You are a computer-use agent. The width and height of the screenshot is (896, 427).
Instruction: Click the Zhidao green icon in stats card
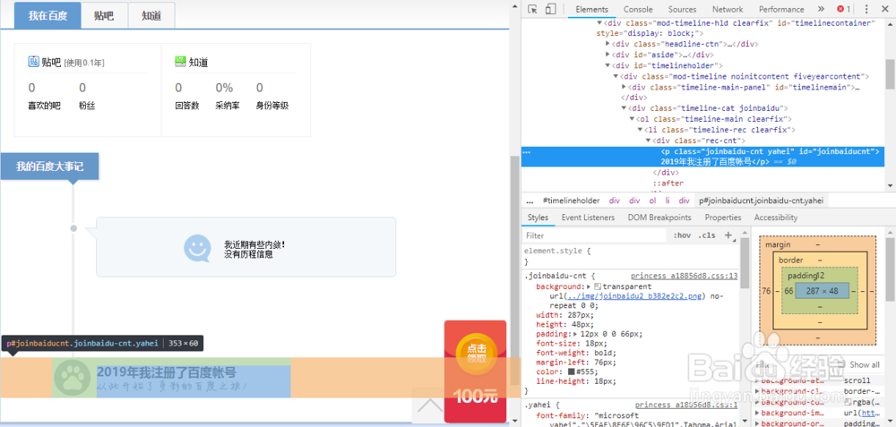point(181,62)
